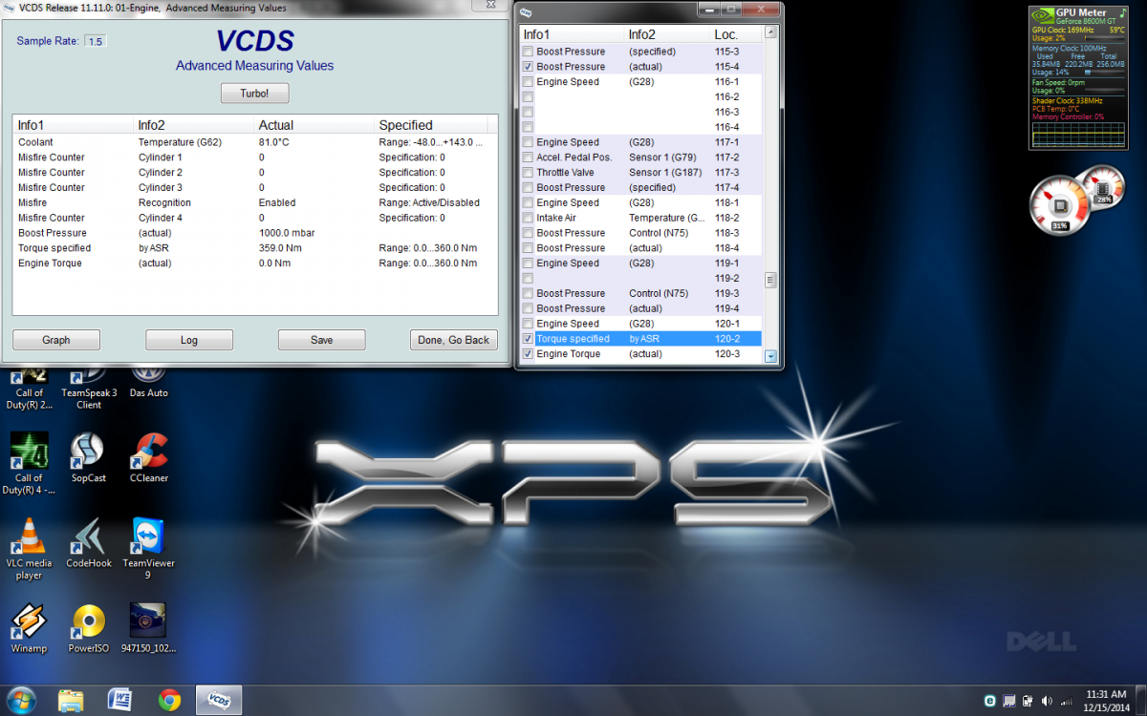The height and width of the screenshot is (716, 1147).
Task: Select the 1000.0 mbar boost pressure value
Action: 287,233
